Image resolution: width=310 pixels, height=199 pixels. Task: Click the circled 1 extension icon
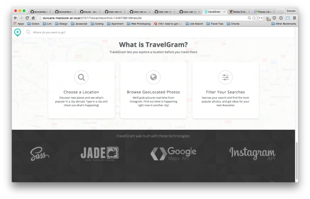pos(281,18)
